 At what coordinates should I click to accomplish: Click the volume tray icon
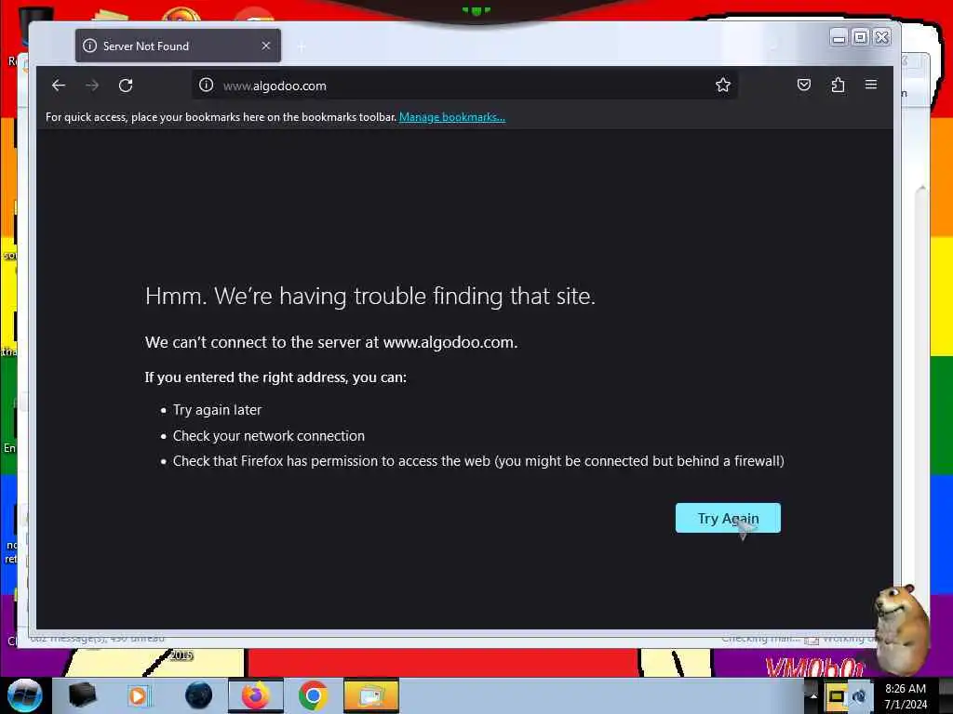pyautogui.click(x=859, y=696)
